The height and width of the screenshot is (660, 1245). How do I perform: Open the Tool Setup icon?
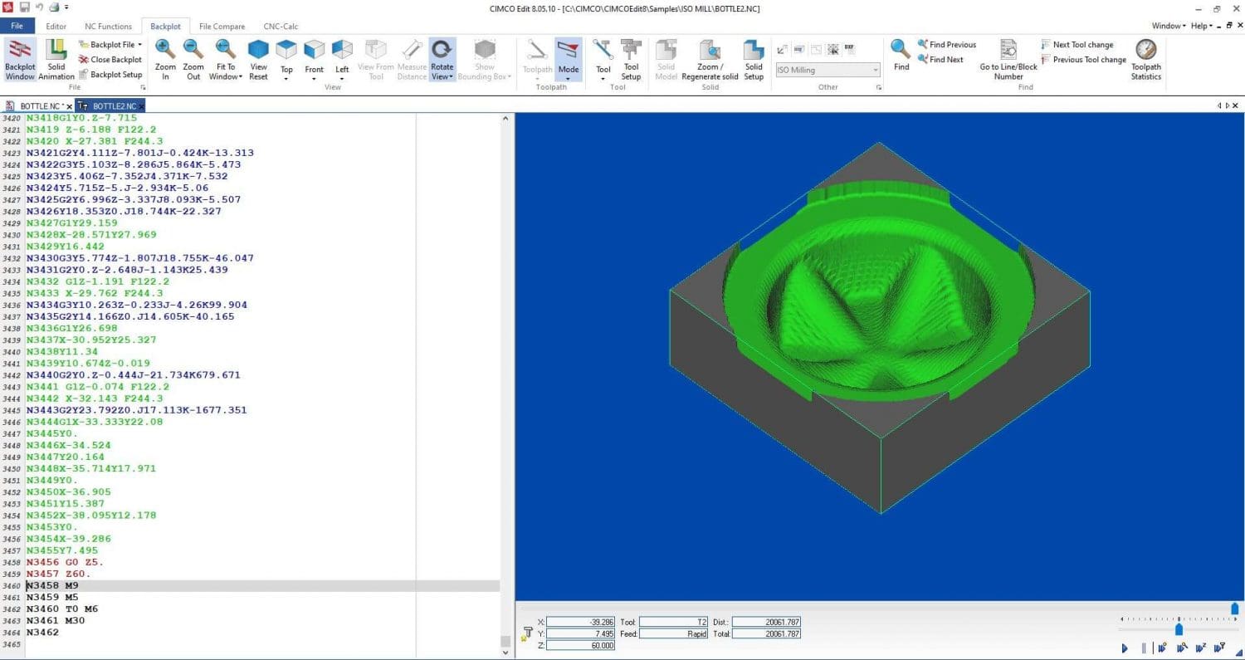pos(631,57)
